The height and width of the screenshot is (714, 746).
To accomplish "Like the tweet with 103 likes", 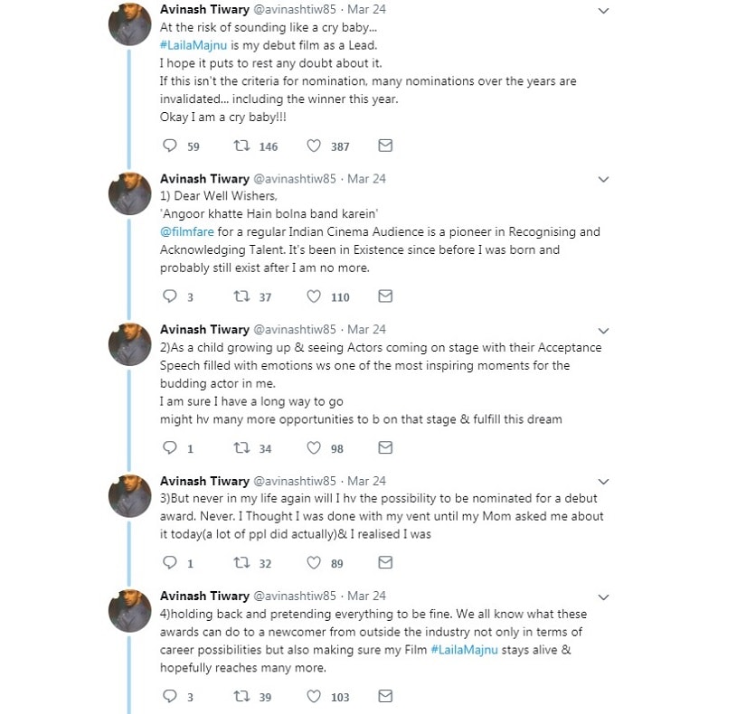I will 314,697.
